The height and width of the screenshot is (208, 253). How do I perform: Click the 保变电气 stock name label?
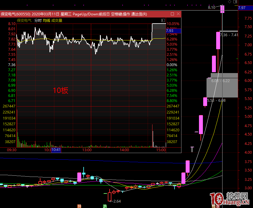24,21
